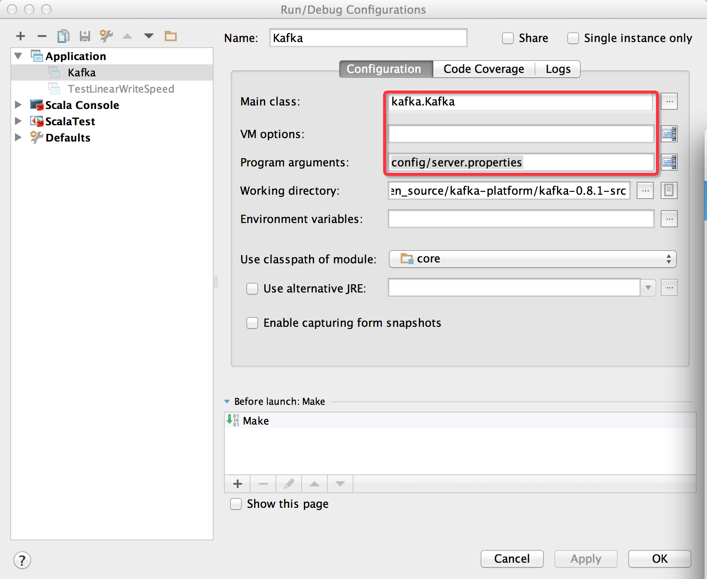Collapse the Before launch section
This screenshot has height=579, width=707.
pos(227,402)
